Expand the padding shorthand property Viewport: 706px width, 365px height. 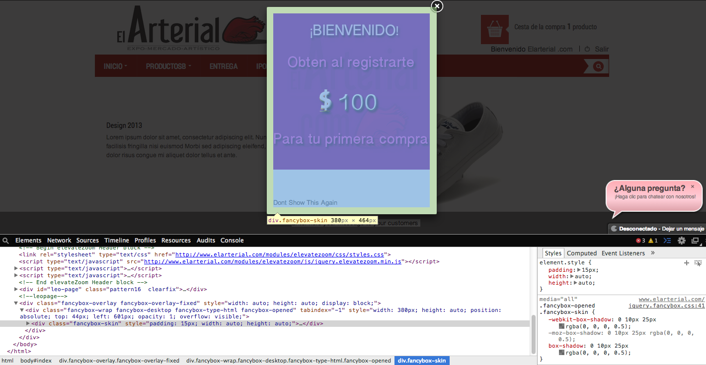[578, 270]
